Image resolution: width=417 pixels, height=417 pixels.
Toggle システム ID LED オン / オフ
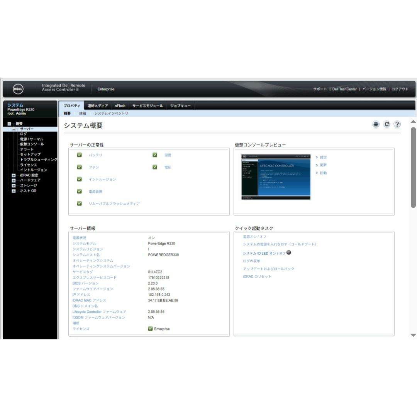tap(264, 253)
